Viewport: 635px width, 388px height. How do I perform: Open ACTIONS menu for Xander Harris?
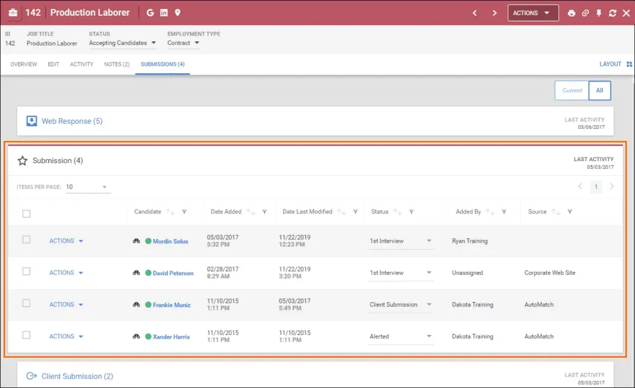[66, 336]
